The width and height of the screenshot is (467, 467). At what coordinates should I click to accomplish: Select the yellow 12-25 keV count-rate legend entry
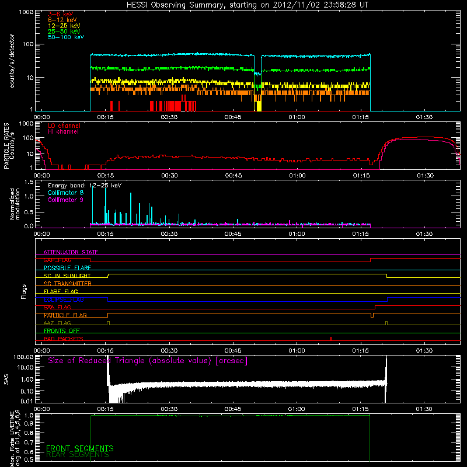[x=64, y=26]
